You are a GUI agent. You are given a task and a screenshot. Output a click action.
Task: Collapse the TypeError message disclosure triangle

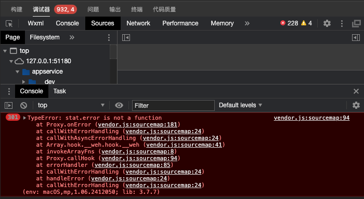[x=24, y=118]
